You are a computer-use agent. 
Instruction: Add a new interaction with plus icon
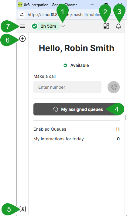[22, 39]
